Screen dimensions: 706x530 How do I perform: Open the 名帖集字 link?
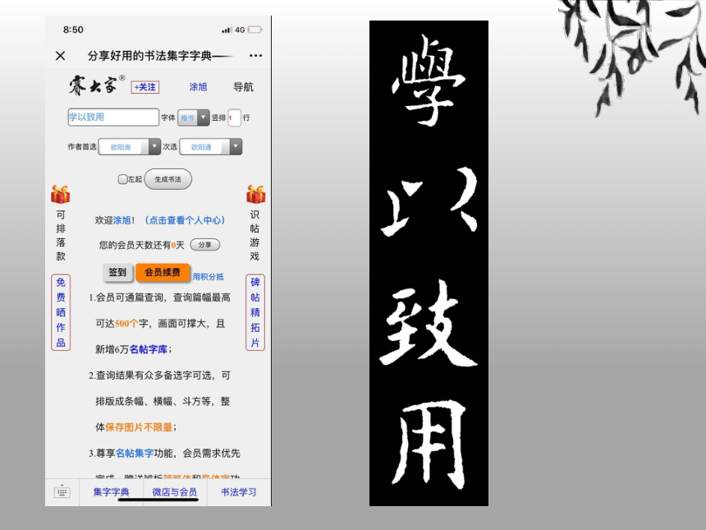pyautogui.click(x=135, y=453)
